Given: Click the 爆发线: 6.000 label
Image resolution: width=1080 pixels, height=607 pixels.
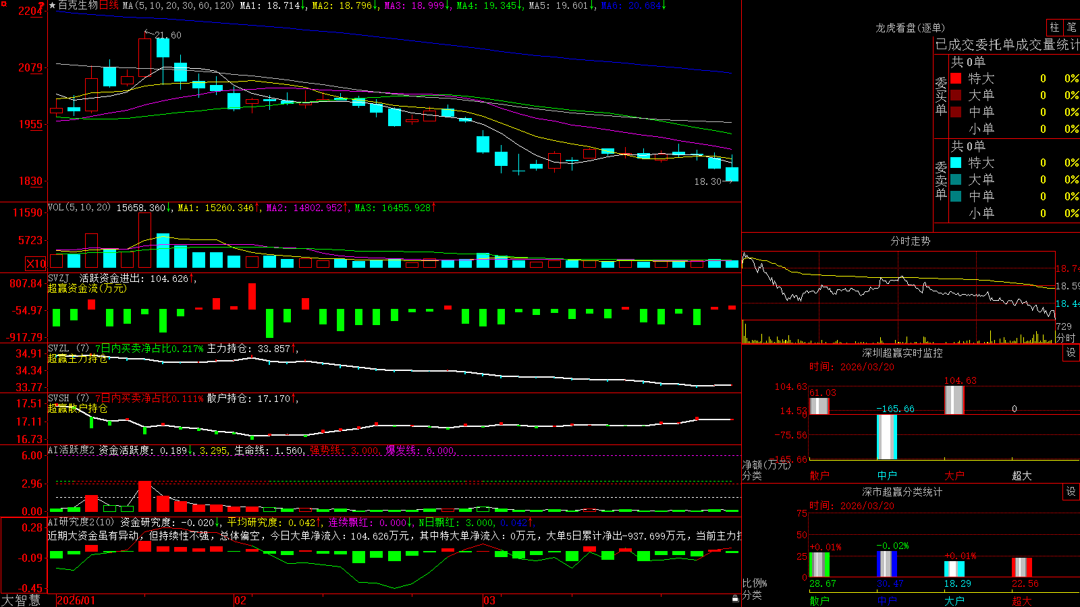Looking at the screenshot, I should pos(421,451).
